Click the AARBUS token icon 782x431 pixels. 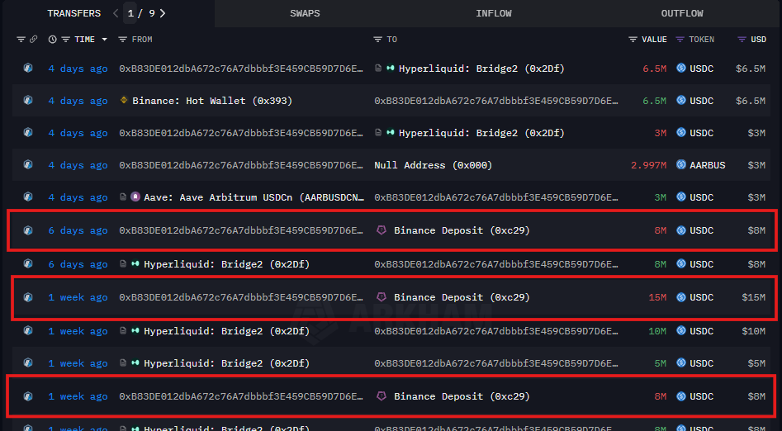680,164
